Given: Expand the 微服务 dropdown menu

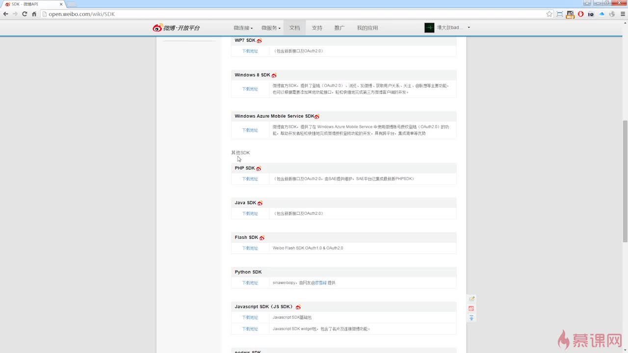Looking at the screenshot, I should pos(271,28).
